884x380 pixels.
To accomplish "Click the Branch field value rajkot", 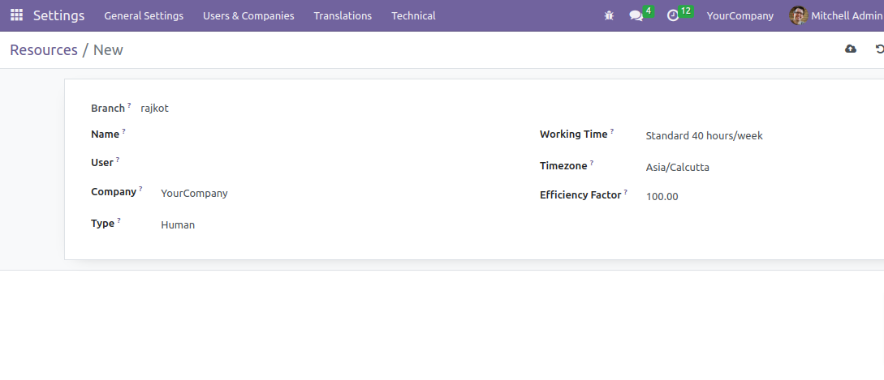I will point(154,108).
